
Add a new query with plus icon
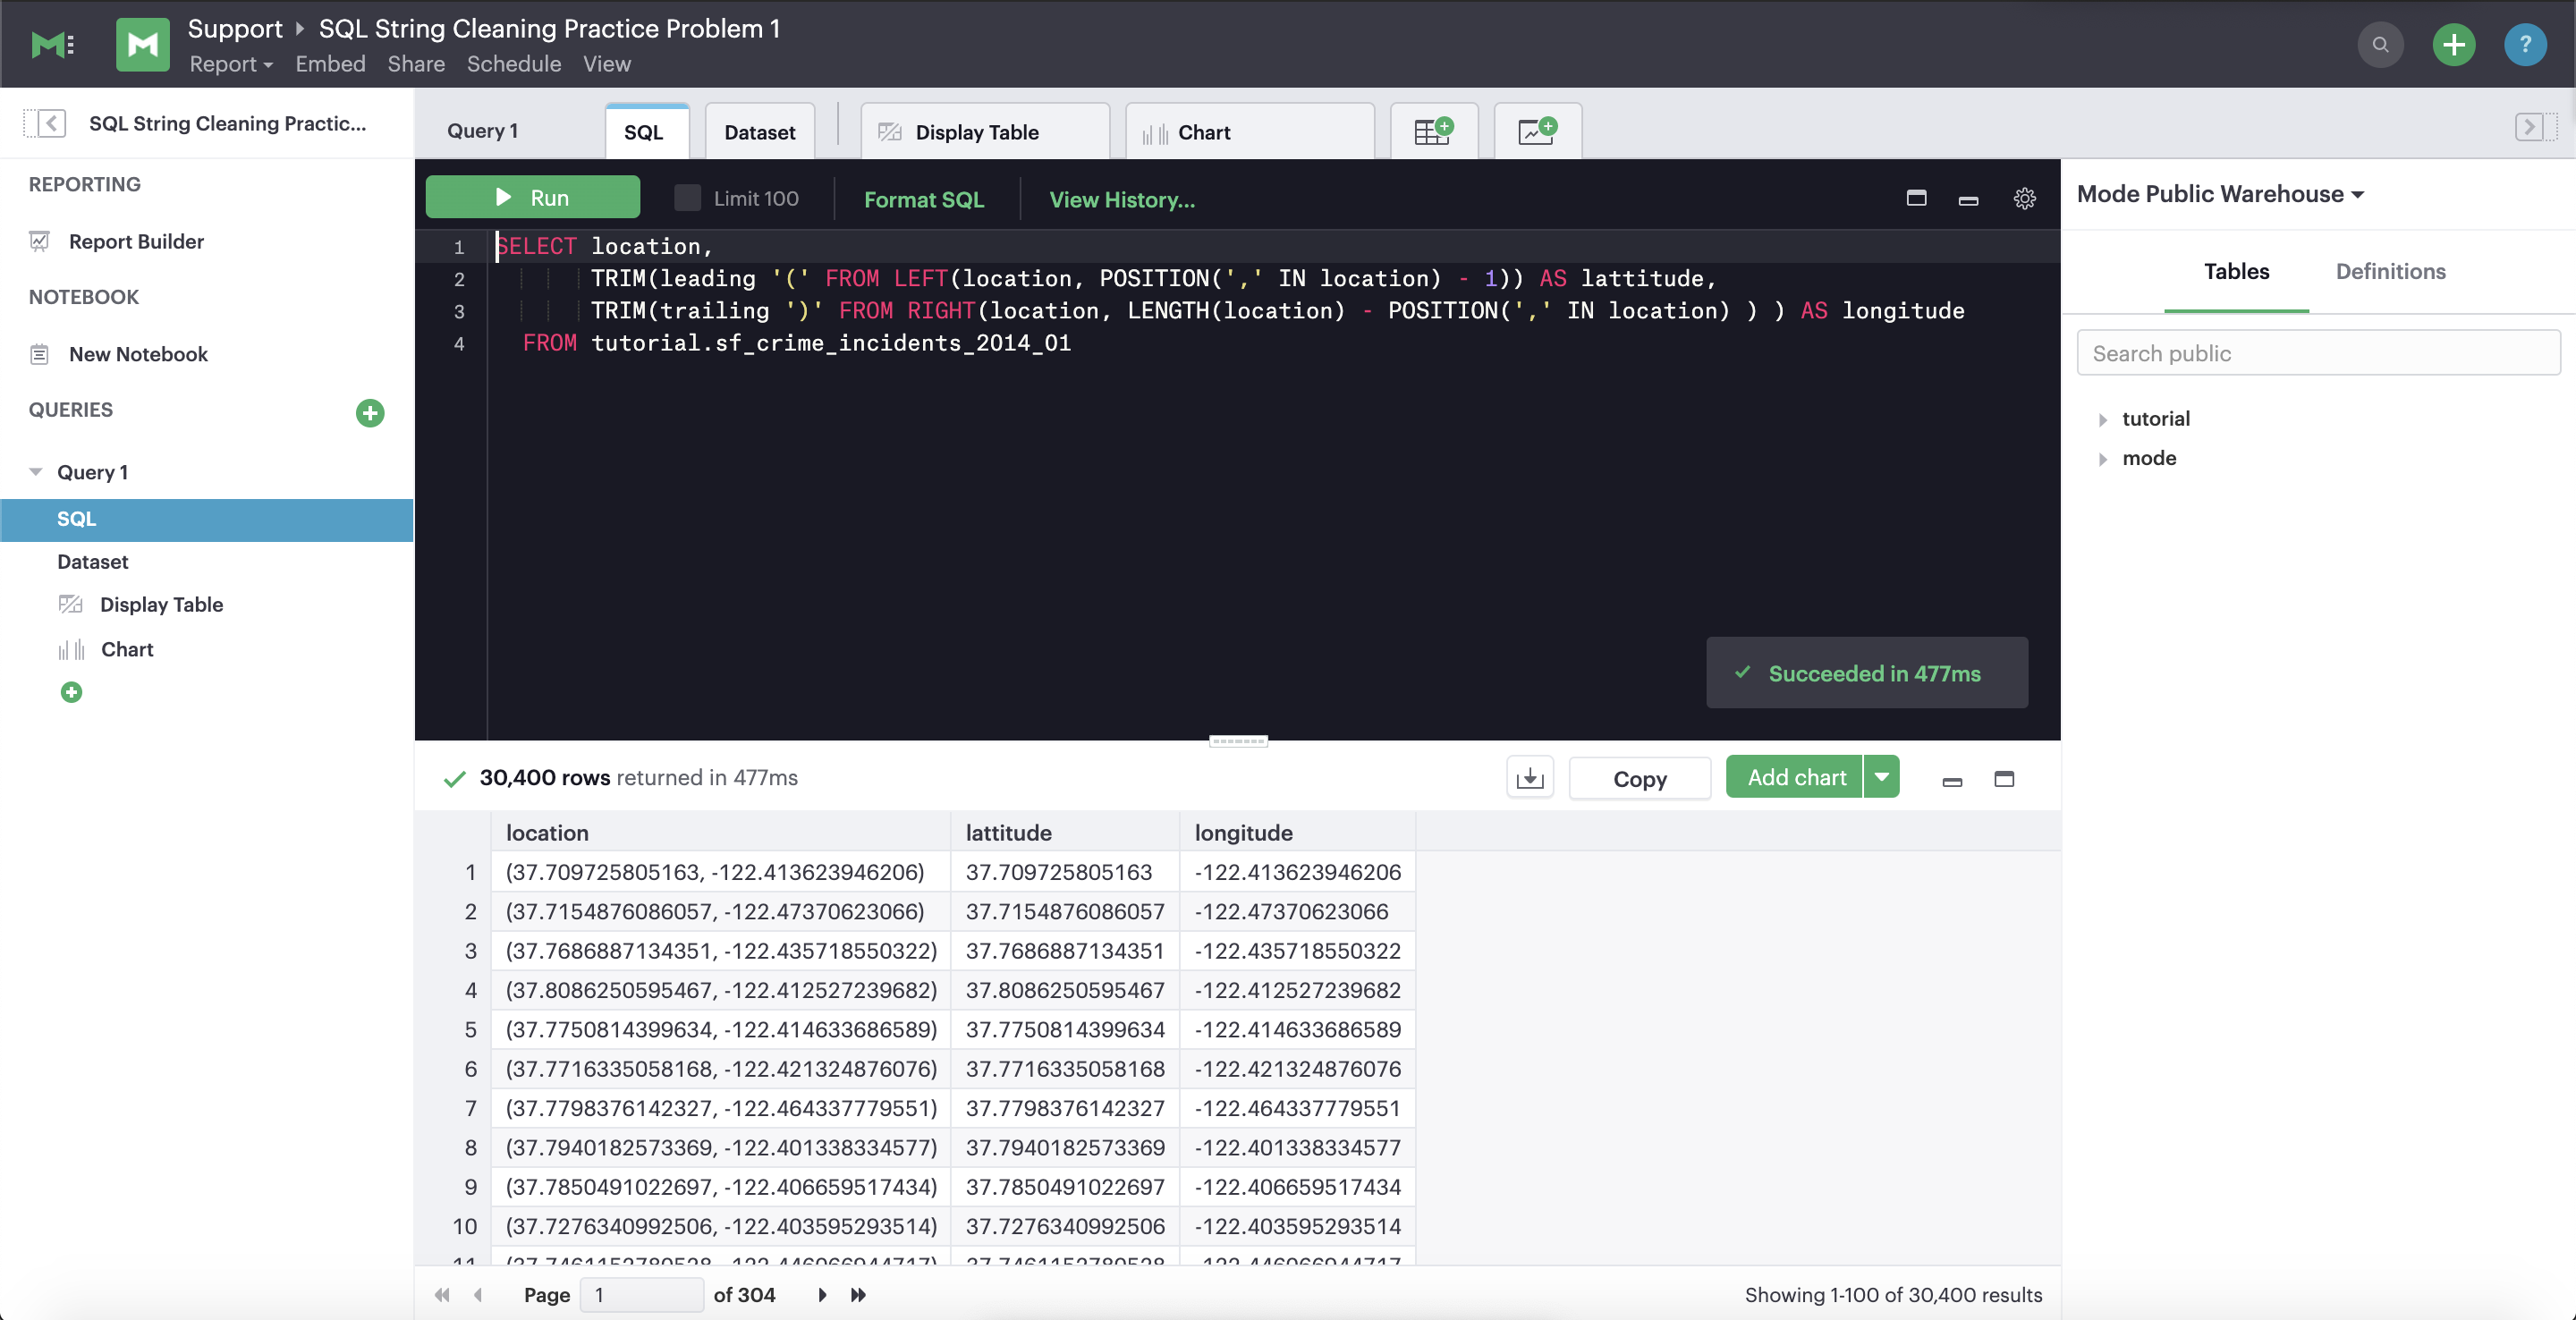(x=370, y=413)
